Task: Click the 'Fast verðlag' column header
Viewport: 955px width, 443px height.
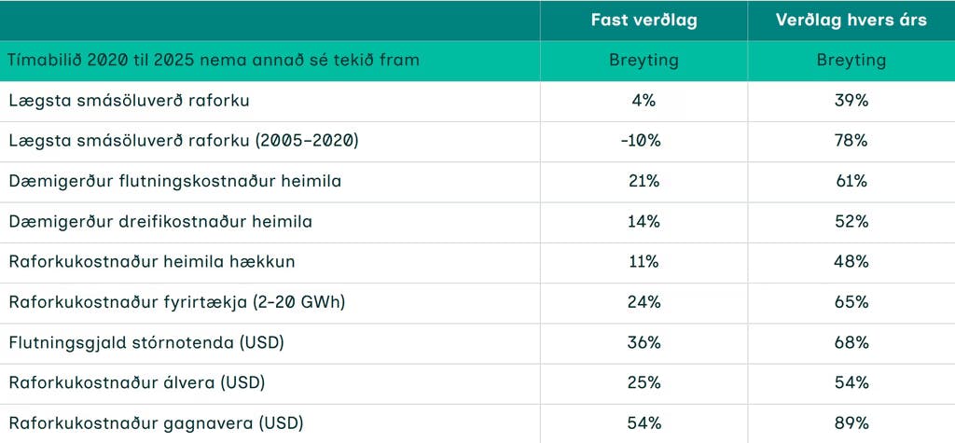Action: pyautogui.click(x=644, y=21)
